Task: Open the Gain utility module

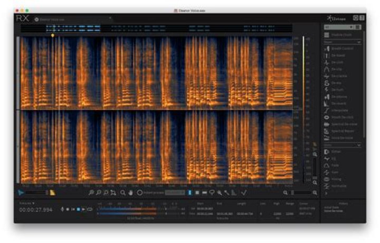Action: 331,172
